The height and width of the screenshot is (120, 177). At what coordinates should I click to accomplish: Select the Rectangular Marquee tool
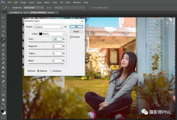3,22
